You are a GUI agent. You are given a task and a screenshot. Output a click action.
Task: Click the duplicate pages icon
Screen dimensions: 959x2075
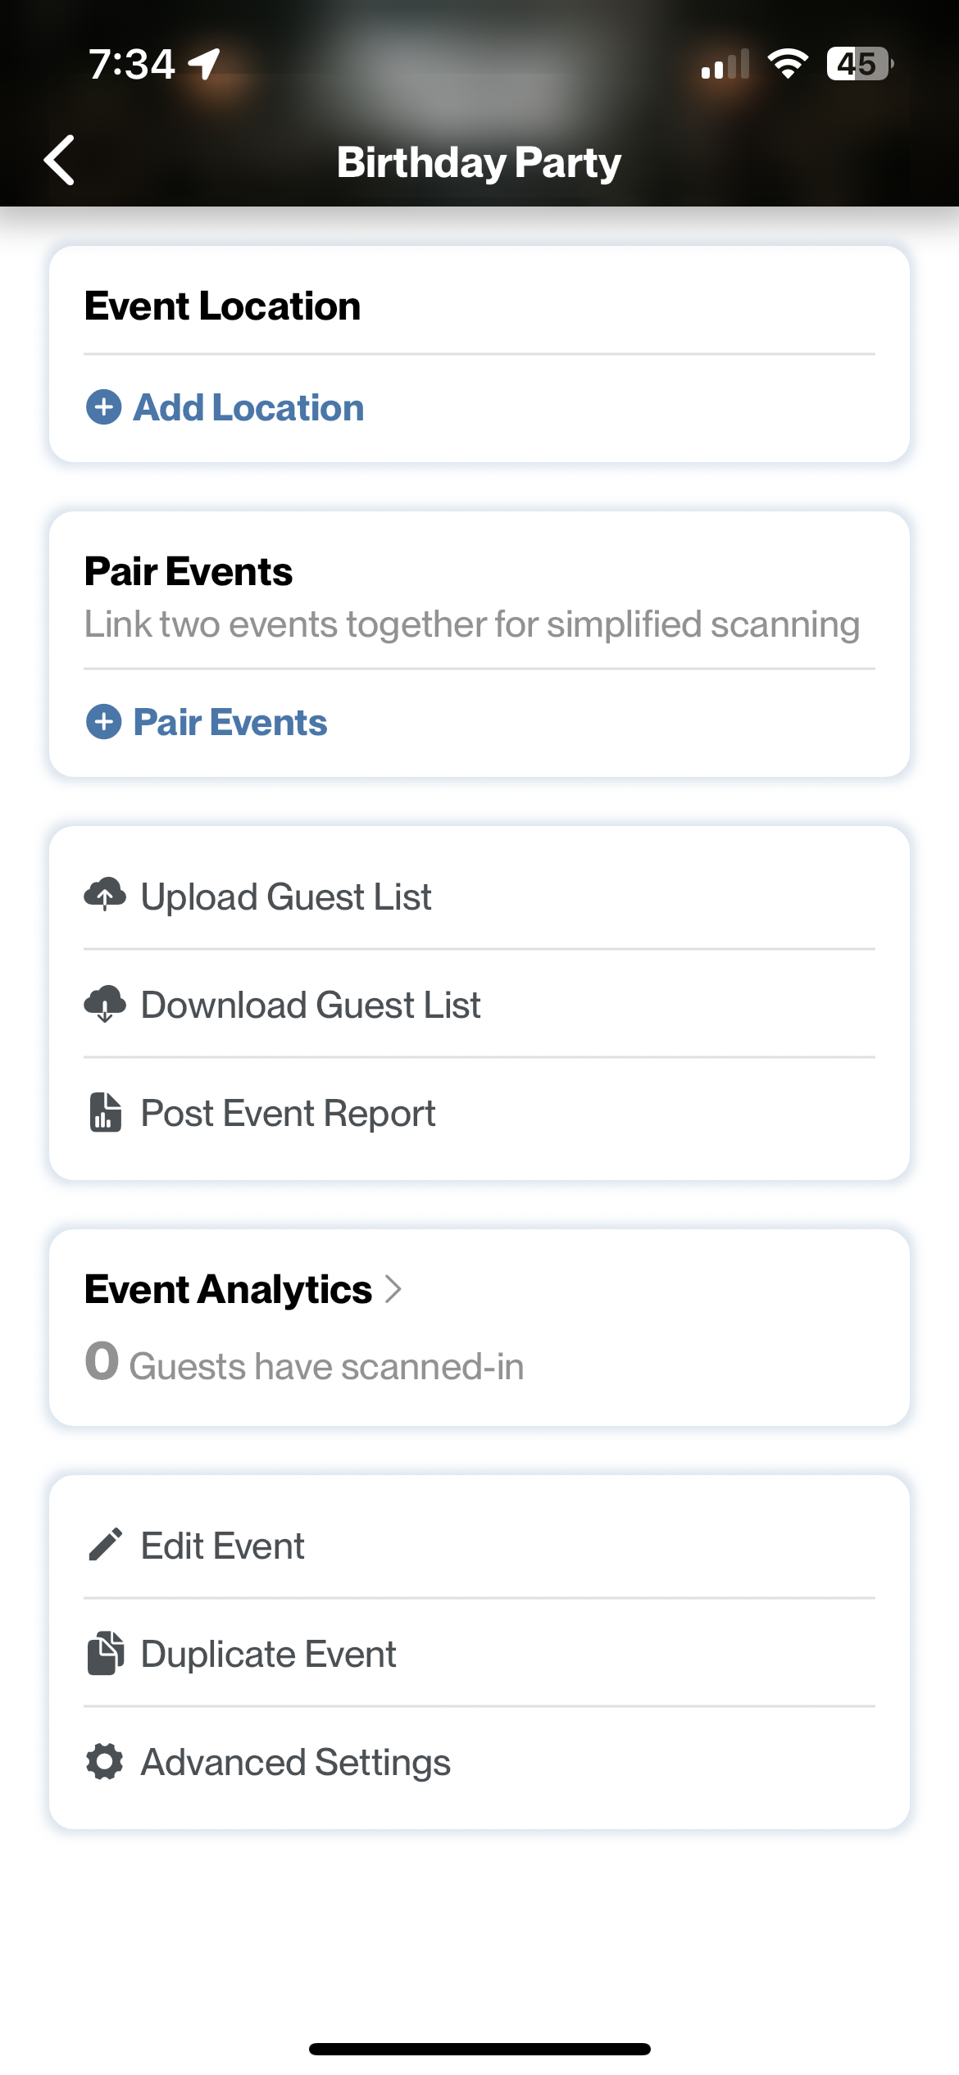click(x=105, y=1653)
